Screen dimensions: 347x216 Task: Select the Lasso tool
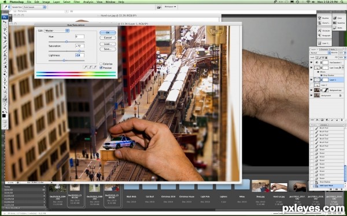pyautogui.click(x=5, y=29)
